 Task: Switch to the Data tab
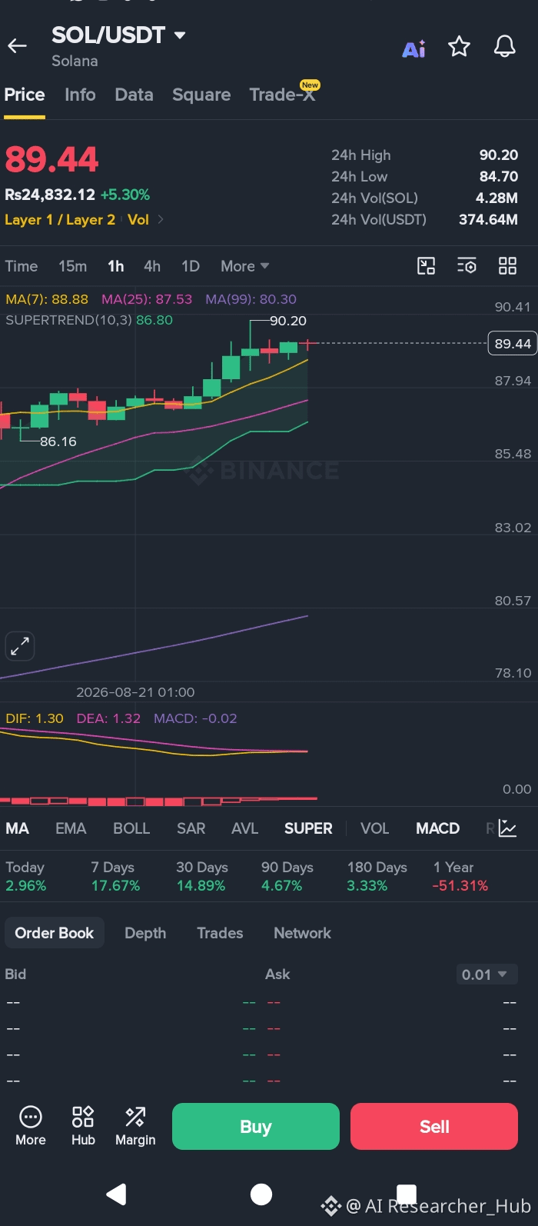point(134,95)
